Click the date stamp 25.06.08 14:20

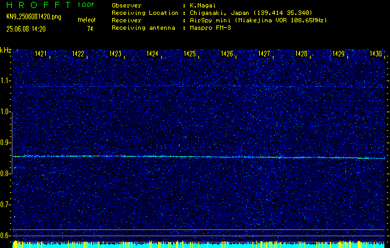click(26, 29)
